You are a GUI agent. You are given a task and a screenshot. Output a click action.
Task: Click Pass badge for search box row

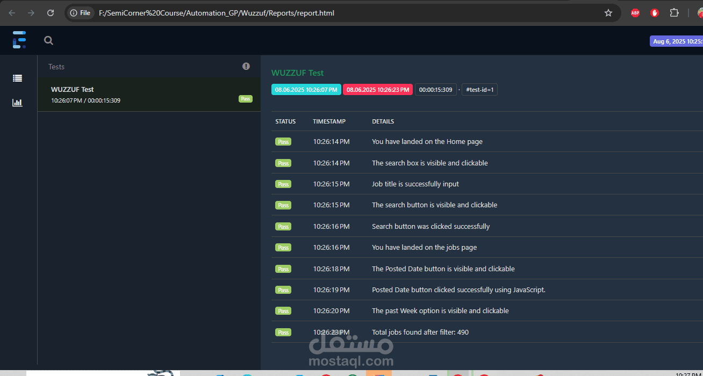pos(283,163)
